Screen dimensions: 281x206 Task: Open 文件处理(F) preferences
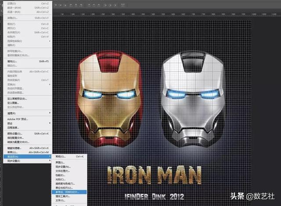69,171
